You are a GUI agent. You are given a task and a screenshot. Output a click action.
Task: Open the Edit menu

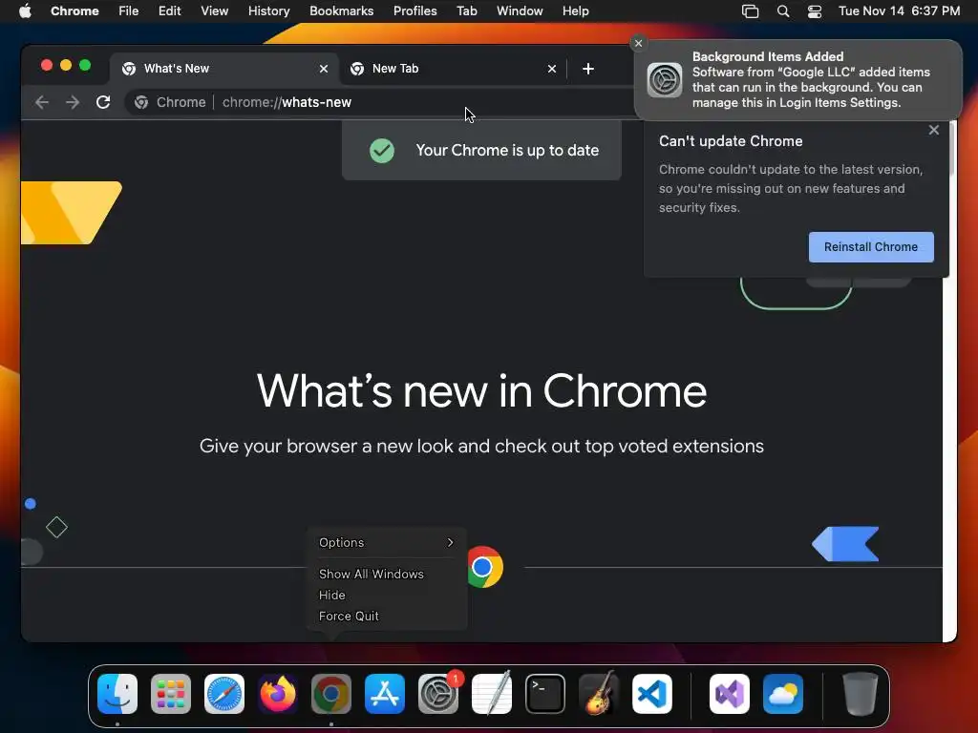[170, 11]
